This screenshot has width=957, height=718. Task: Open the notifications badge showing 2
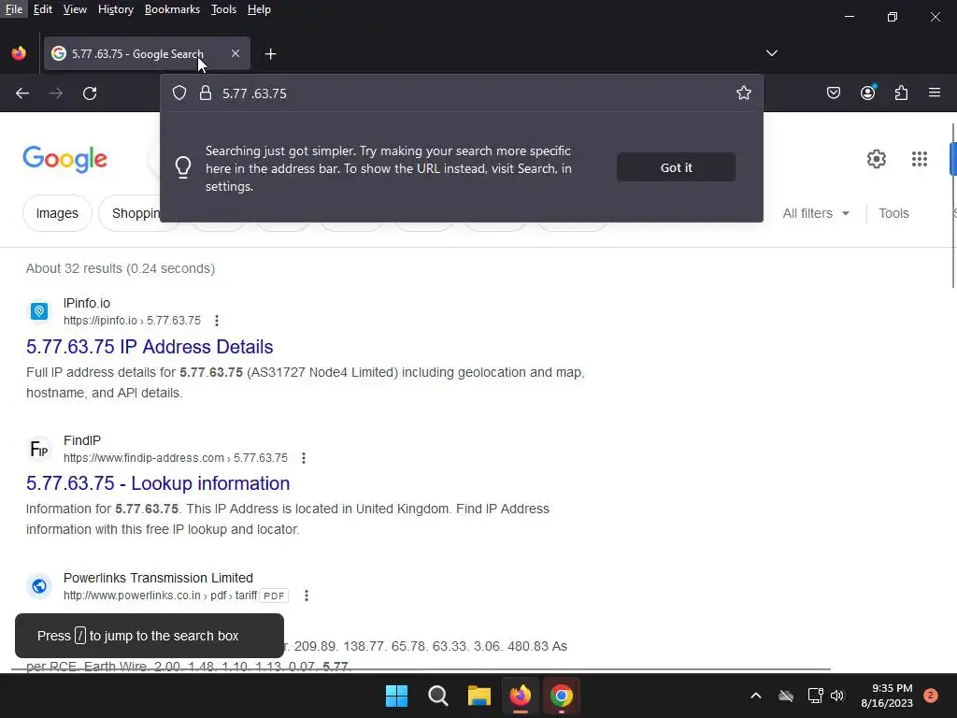tap(931, 696)
